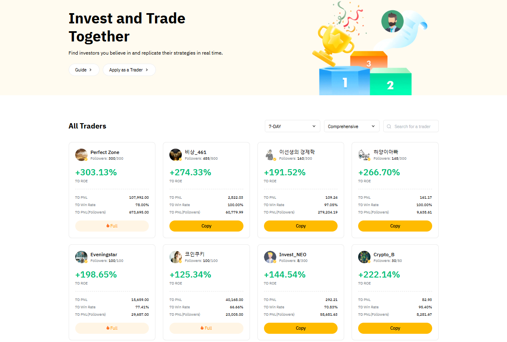
Task: Open the Comprehensive sorting dropdown
Action: click(352, 126)
